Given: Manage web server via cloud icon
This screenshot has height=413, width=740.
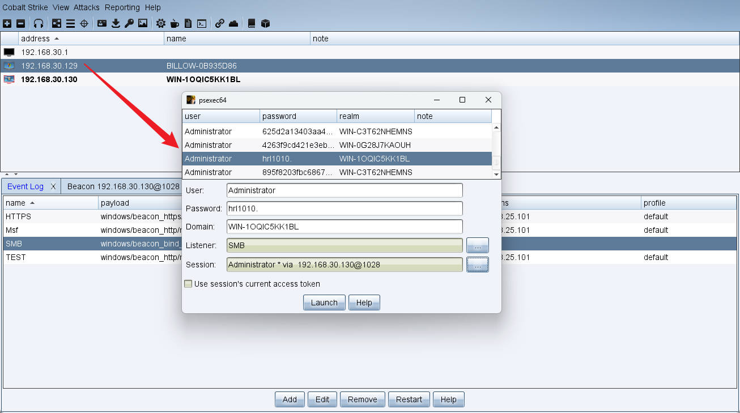Looking at the screenshot, I should click(x=233, y=23).
